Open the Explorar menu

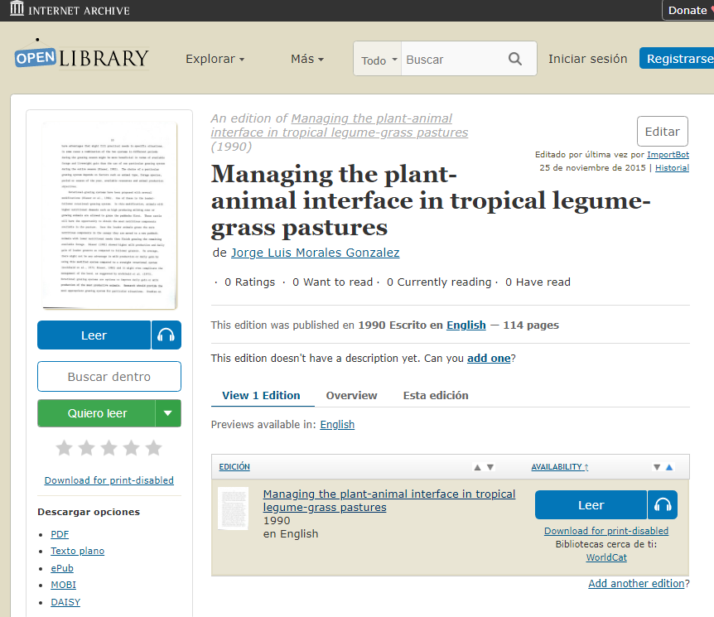click(x=215, y=59)
